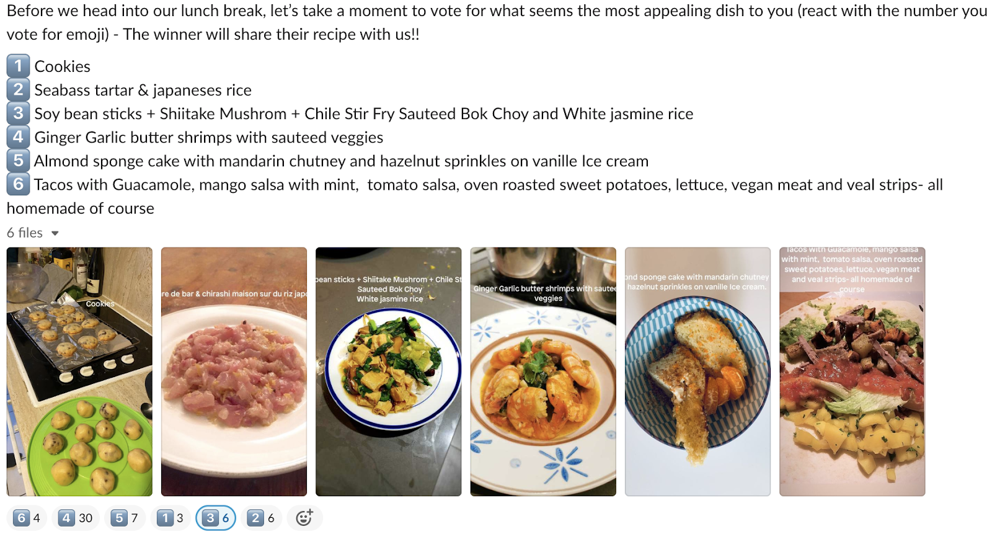The width and height of the screenshot is (992, 534).
Task: Open the almond sponge cake photo thumbnail
Action: click(697, 372)
